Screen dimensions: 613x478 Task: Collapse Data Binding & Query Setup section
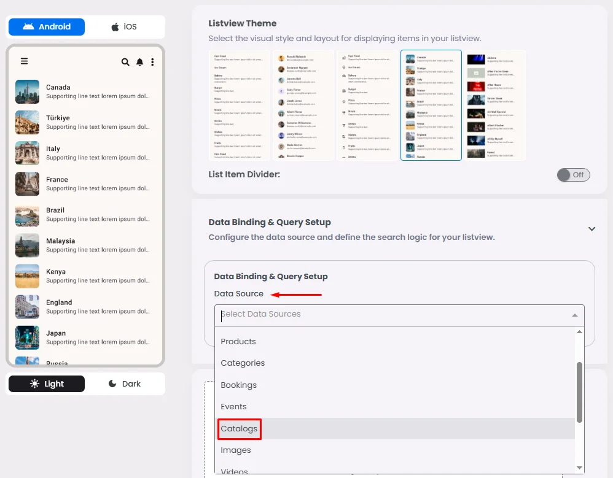tap(592, 229)
